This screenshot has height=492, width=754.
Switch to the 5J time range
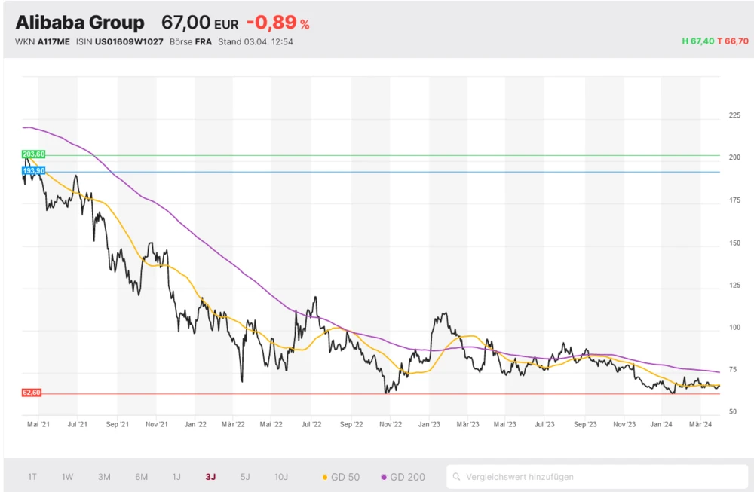point(244,477)
